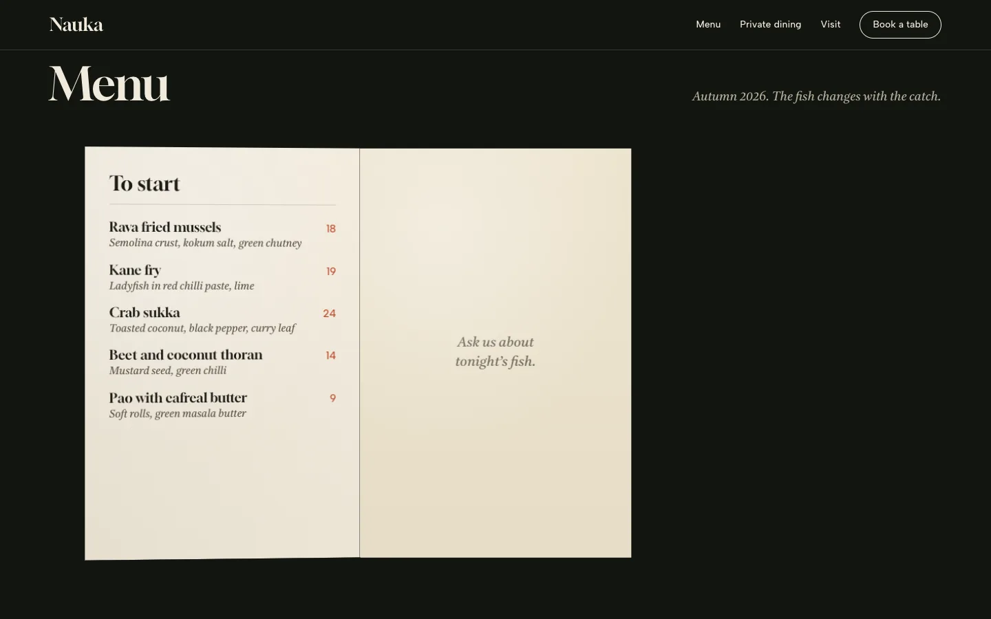Click 'Toasted coconut, black pepper, curry leaf' text

202,328
